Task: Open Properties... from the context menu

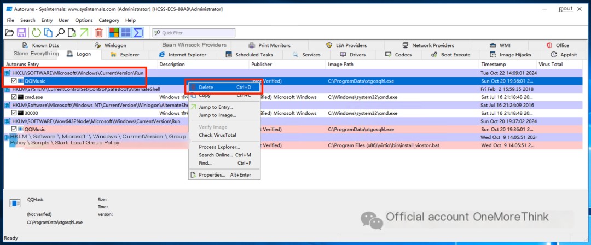Action: 224,175
